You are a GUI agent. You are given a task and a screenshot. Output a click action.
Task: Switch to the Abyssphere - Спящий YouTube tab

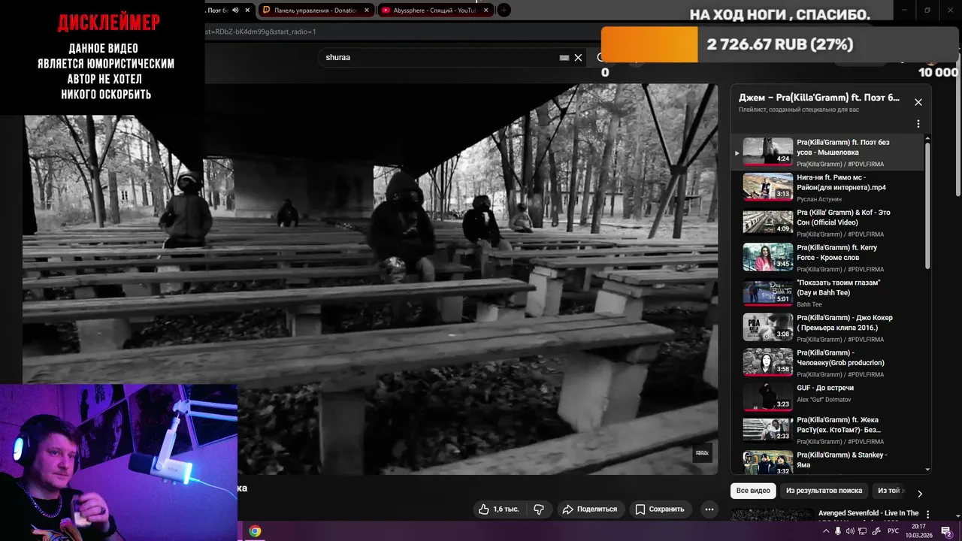tap(435, 11)
